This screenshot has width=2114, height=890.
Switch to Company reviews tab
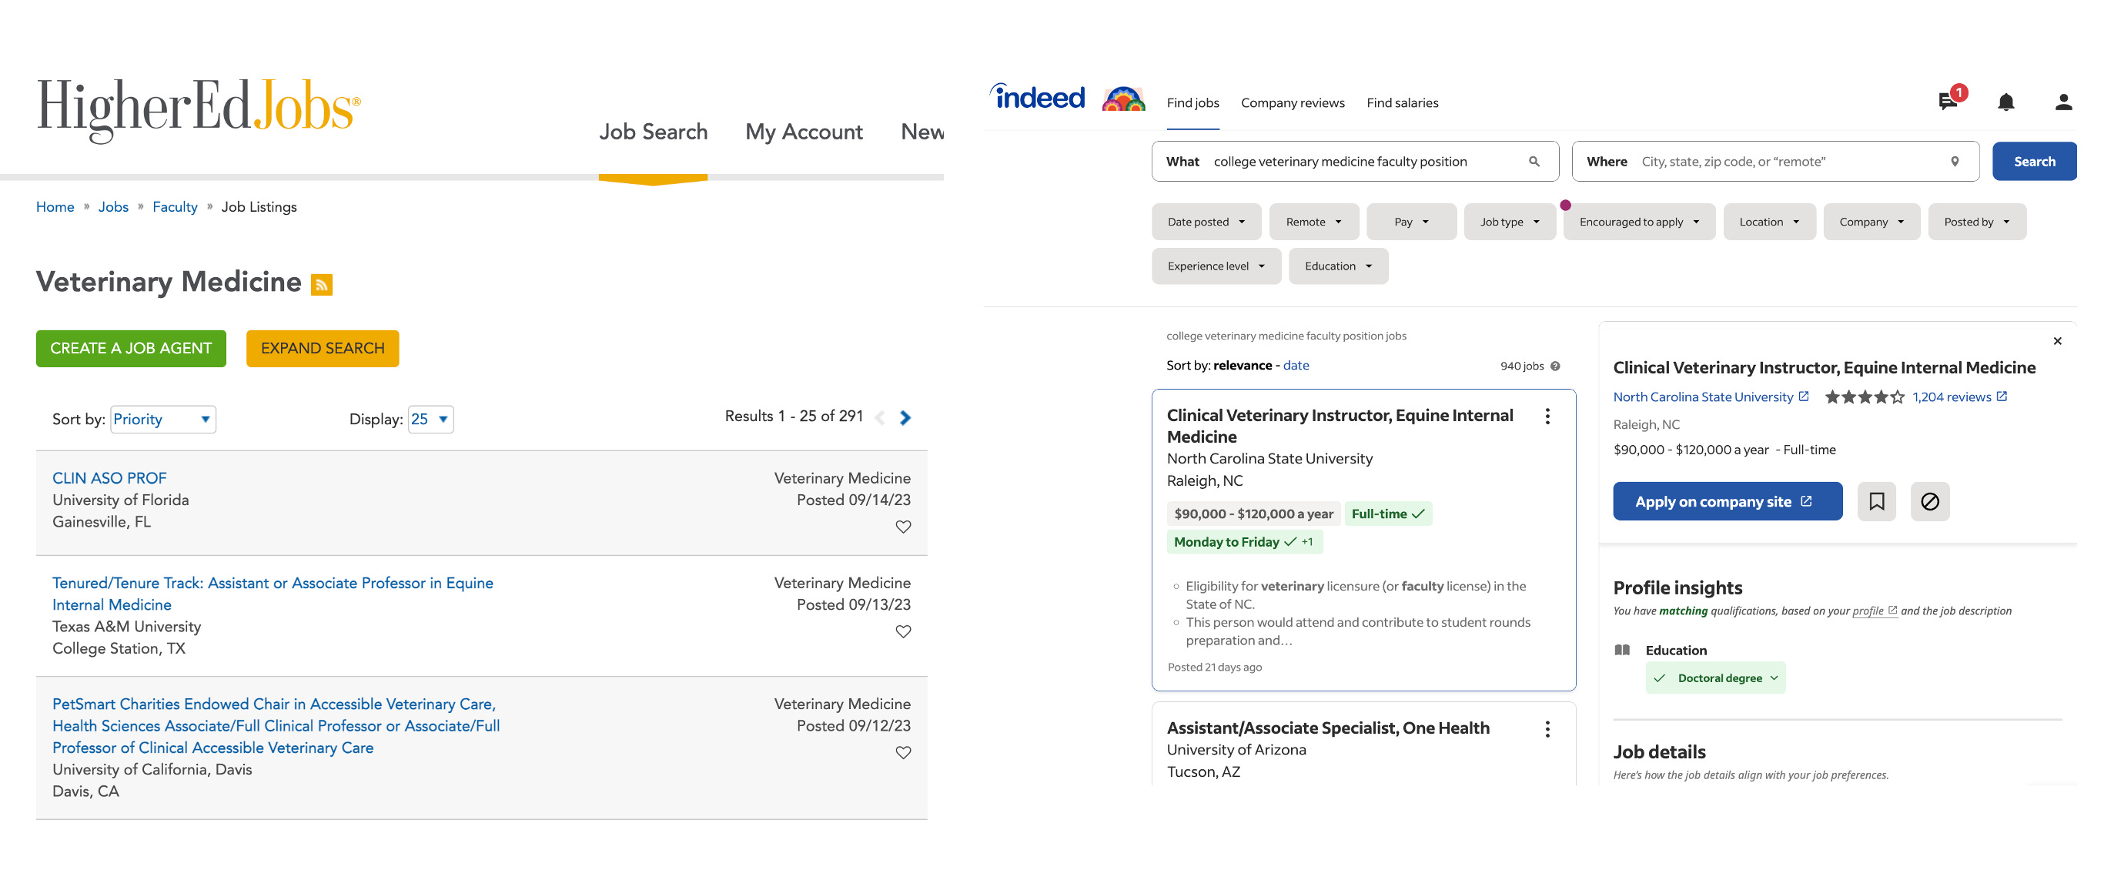point(1292,102)
